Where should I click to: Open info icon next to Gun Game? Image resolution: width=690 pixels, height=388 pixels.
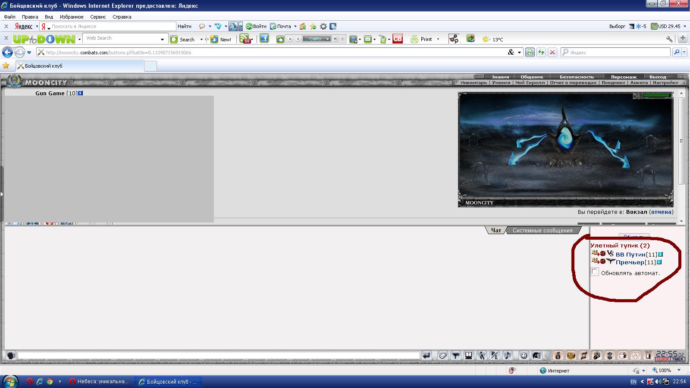tap(80, 93)
